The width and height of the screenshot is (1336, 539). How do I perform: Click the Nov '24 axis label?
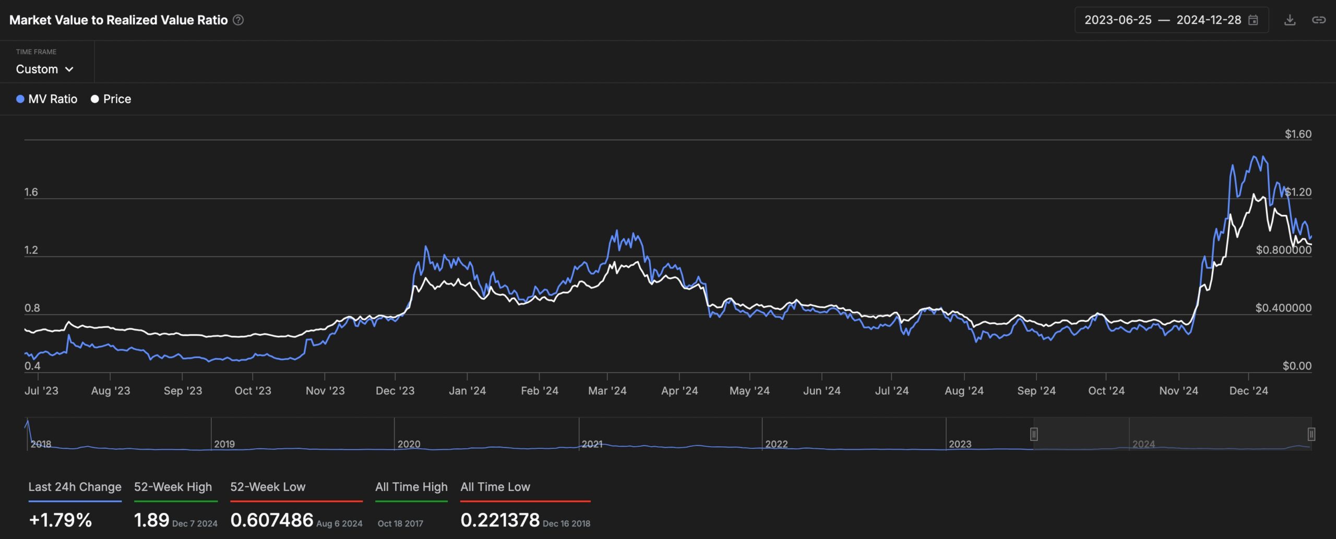1178,391
